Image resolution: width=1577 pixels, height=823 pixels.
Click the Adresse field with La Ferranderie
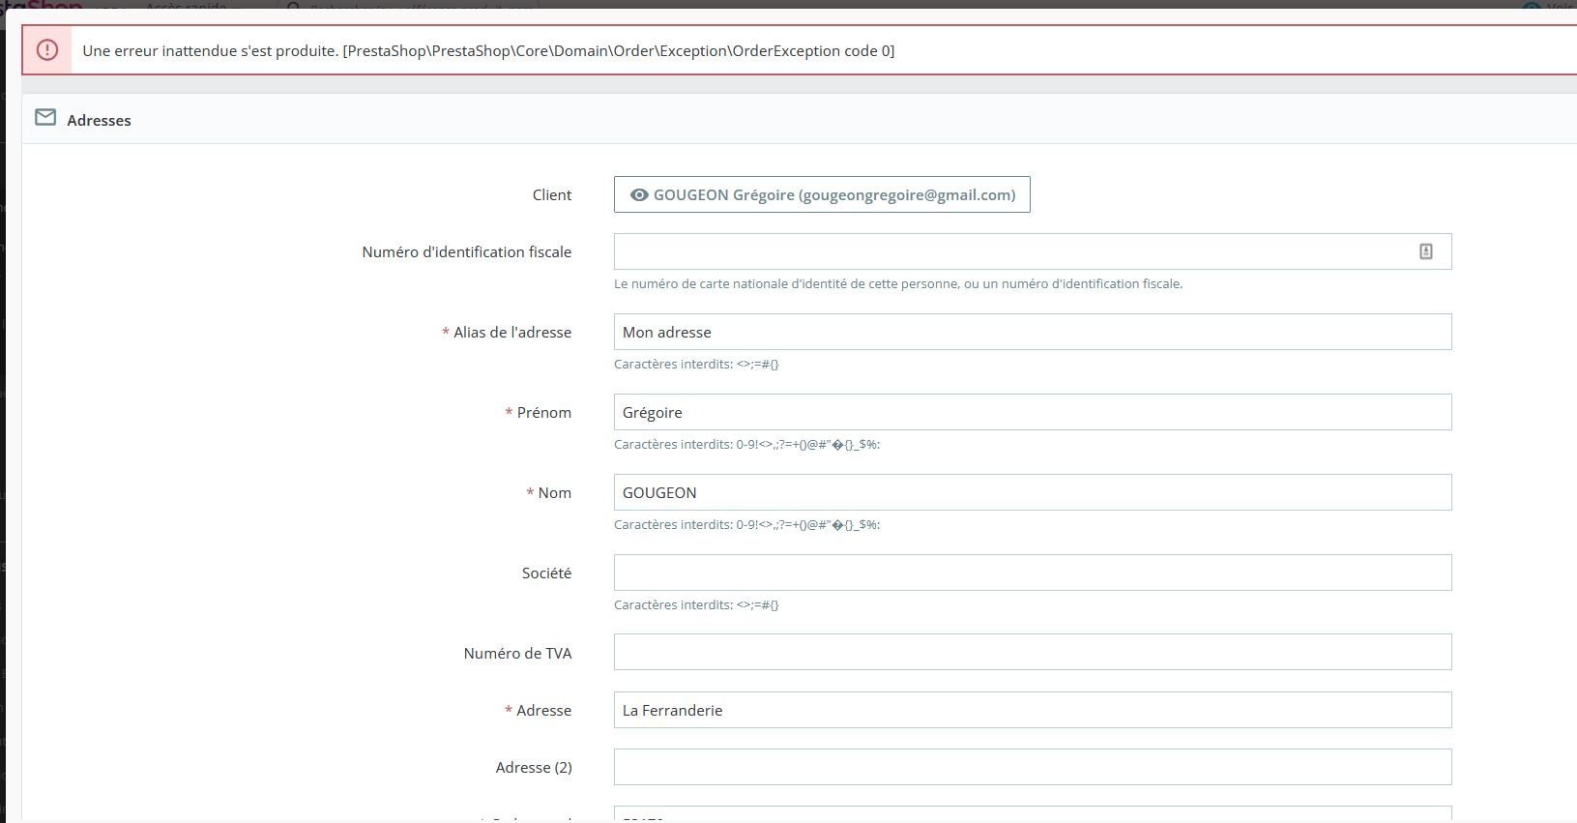pyautogui.click(x=1033, y=710)
